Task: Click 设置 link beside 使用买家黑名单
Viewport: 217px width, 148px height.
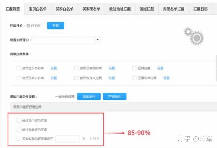Action: pos(112,68)
